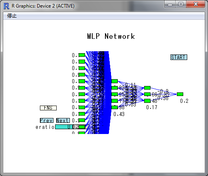Go to previous pattern with Prev
Image resolution: width=208 pixels, height=176 pixels.
coord(47,120)
